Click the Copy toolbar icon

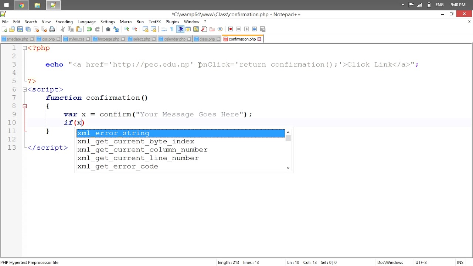click(71, 29)
